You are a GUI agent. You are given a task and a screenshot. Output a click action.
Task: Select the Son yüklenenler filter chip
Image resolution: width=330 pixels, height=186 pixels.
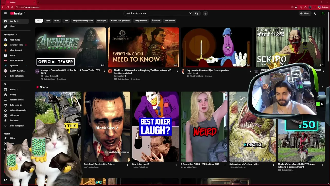141,21
